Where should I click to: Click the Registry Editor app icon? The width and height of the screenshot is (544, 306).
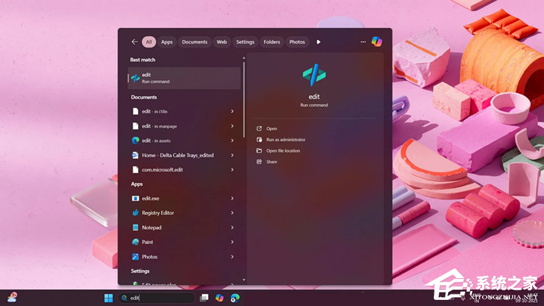click(x=135, y=213)
